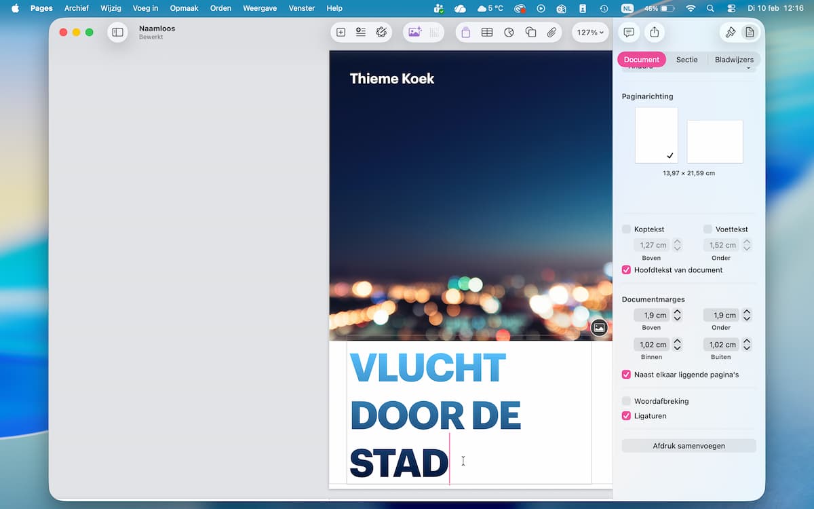Screen dimensions: 814x509
Task: Open the Opmaak menu
Action: pos(184,8)
